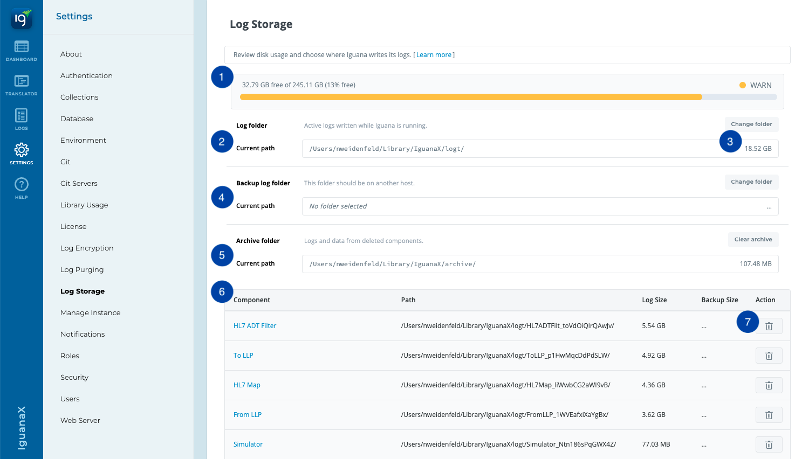
Task: Open Log Purging settings page
Action: click(82, 269)
